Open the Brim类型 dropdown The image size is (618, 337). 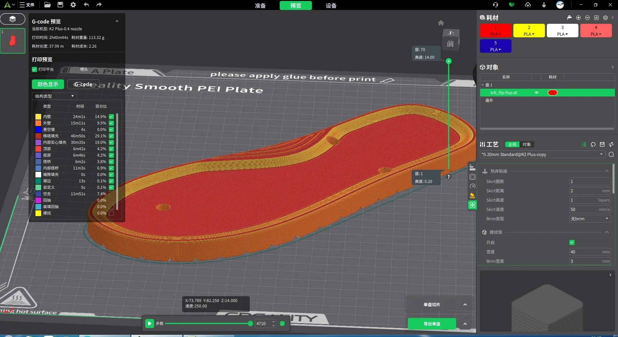coord(590,219)
